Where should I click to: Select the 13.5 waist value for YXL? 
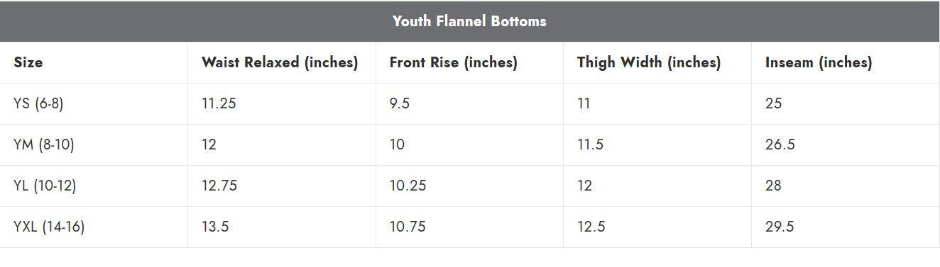(x=215, y=227)
